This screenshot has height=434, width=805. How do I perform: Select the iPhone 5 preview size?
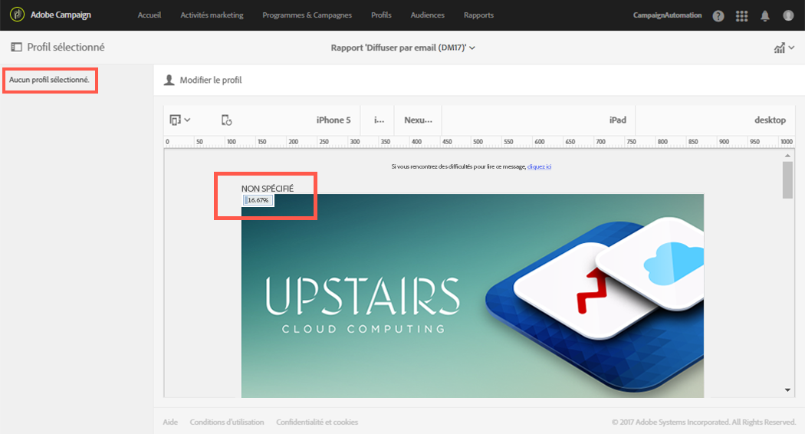coord(333,120)
